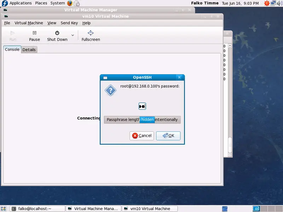
Task: Select the first workspace in switcher
Action: click(x=256, y=208)
